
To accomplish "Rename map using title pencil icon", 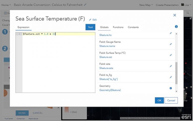I will 85,5.
